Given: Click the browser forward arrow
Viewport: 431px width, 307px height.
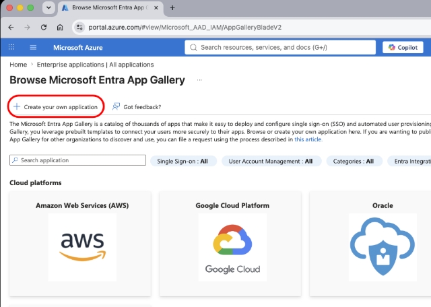Looking at the screenshot, I should tap(27, 27).
